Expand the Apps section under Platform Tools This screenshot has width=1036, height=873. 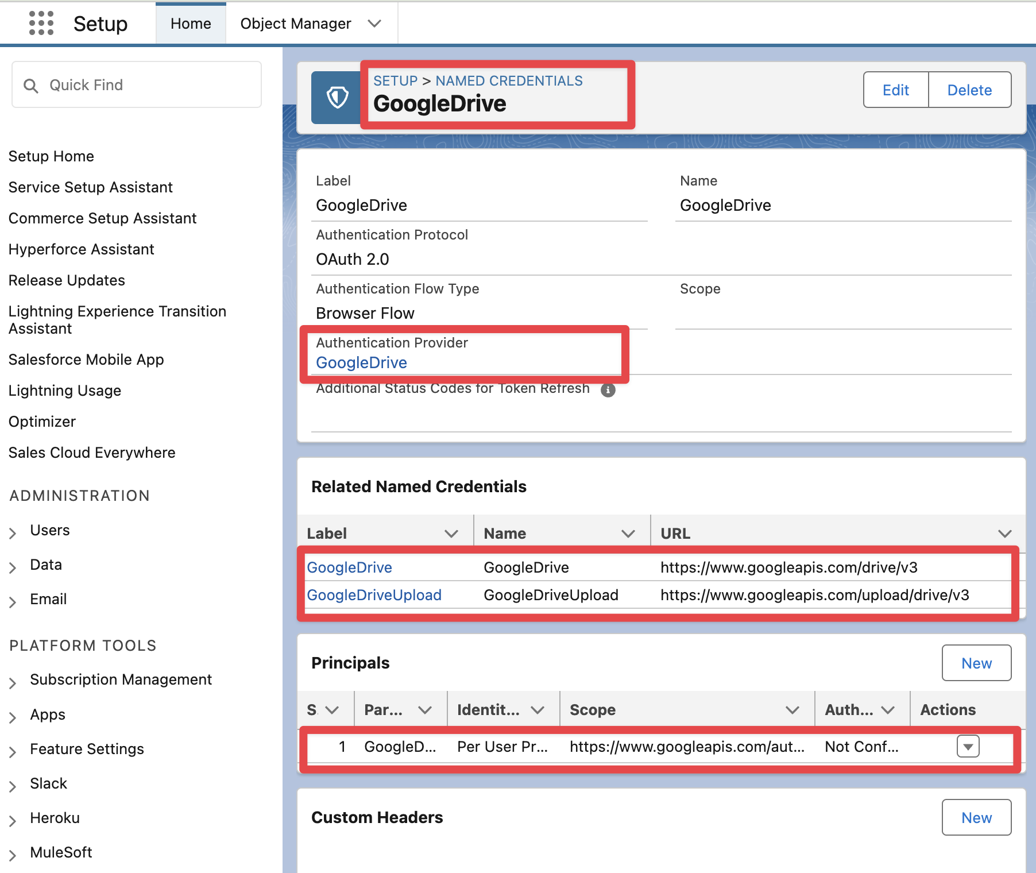pyautogui.click(x=13, y=716)
